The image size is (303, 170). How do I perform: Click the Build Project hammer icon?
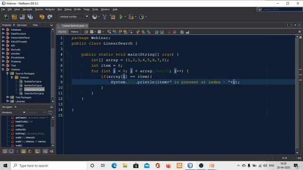click(x=105, y=17)
